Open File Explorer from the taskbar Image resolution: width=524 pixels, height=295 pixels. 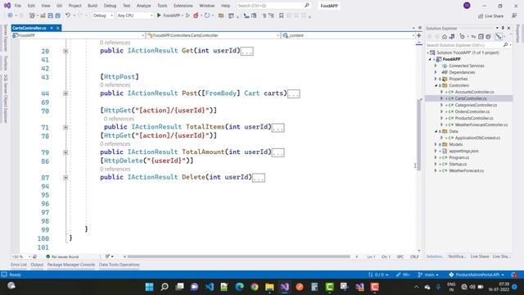point(269,287)
